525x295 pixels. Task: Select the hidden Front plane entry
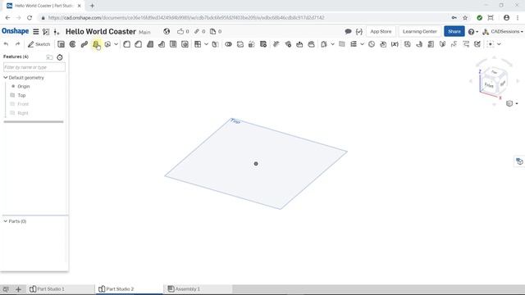[x=23, y=104]
